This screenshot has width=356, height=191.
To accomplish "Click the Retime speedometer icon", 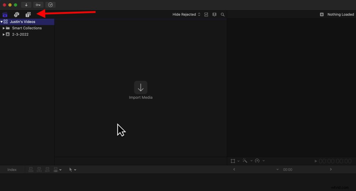I will point(257,161).
